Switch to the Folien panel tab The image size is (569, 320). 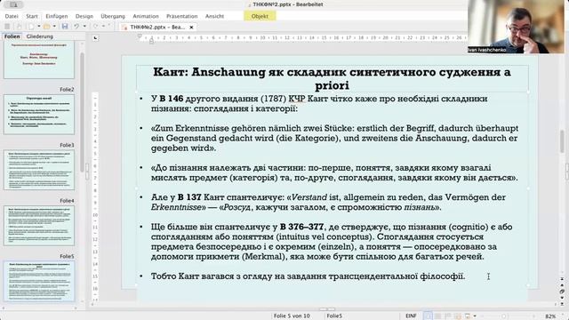pos(12,36)
